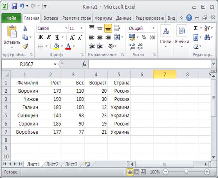
Task: Apply the fill color bucket
Action: (56, 46)
